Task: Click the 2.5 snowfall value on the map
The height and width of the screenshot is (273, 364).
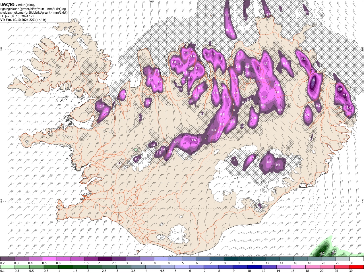Action: [x=303, y=59]
